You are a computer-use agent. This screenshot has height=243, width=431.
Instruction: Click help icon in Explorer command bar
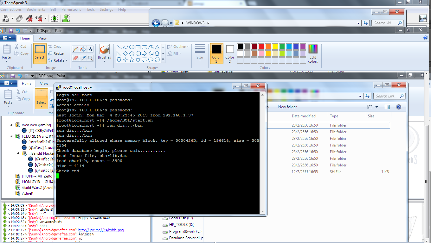click(399, 107)
